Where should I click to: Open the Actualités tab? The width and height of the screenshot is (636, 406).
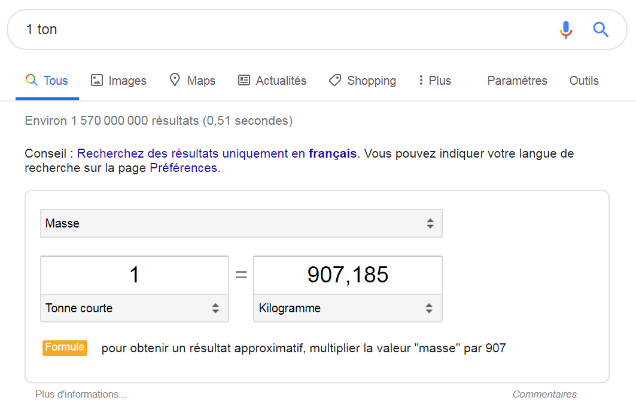pos(272,81)
